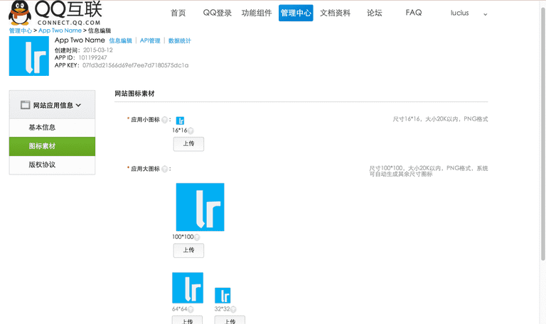Viewport: 546px width, 324px height.
Task: Select 版权协议 in the sidebar
Action: [43, 164]
